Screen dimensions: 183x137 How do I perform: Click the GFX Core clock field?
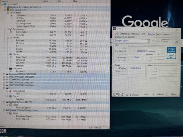[x=136, y=68]
